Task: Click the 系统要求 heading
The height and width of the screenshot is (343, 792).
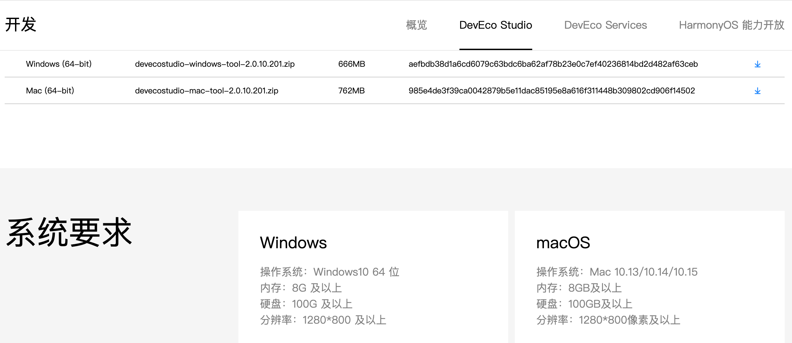Action: pyautogui.click(x=69, y=232)
